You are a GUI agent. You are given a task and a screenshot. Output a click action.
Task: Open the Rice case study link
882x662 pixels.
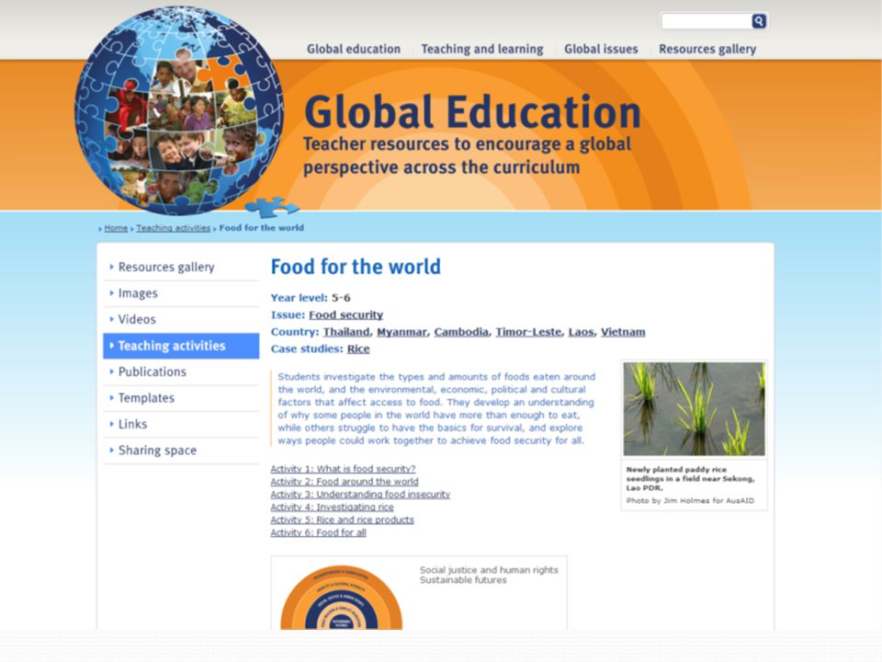pos(358,348)
